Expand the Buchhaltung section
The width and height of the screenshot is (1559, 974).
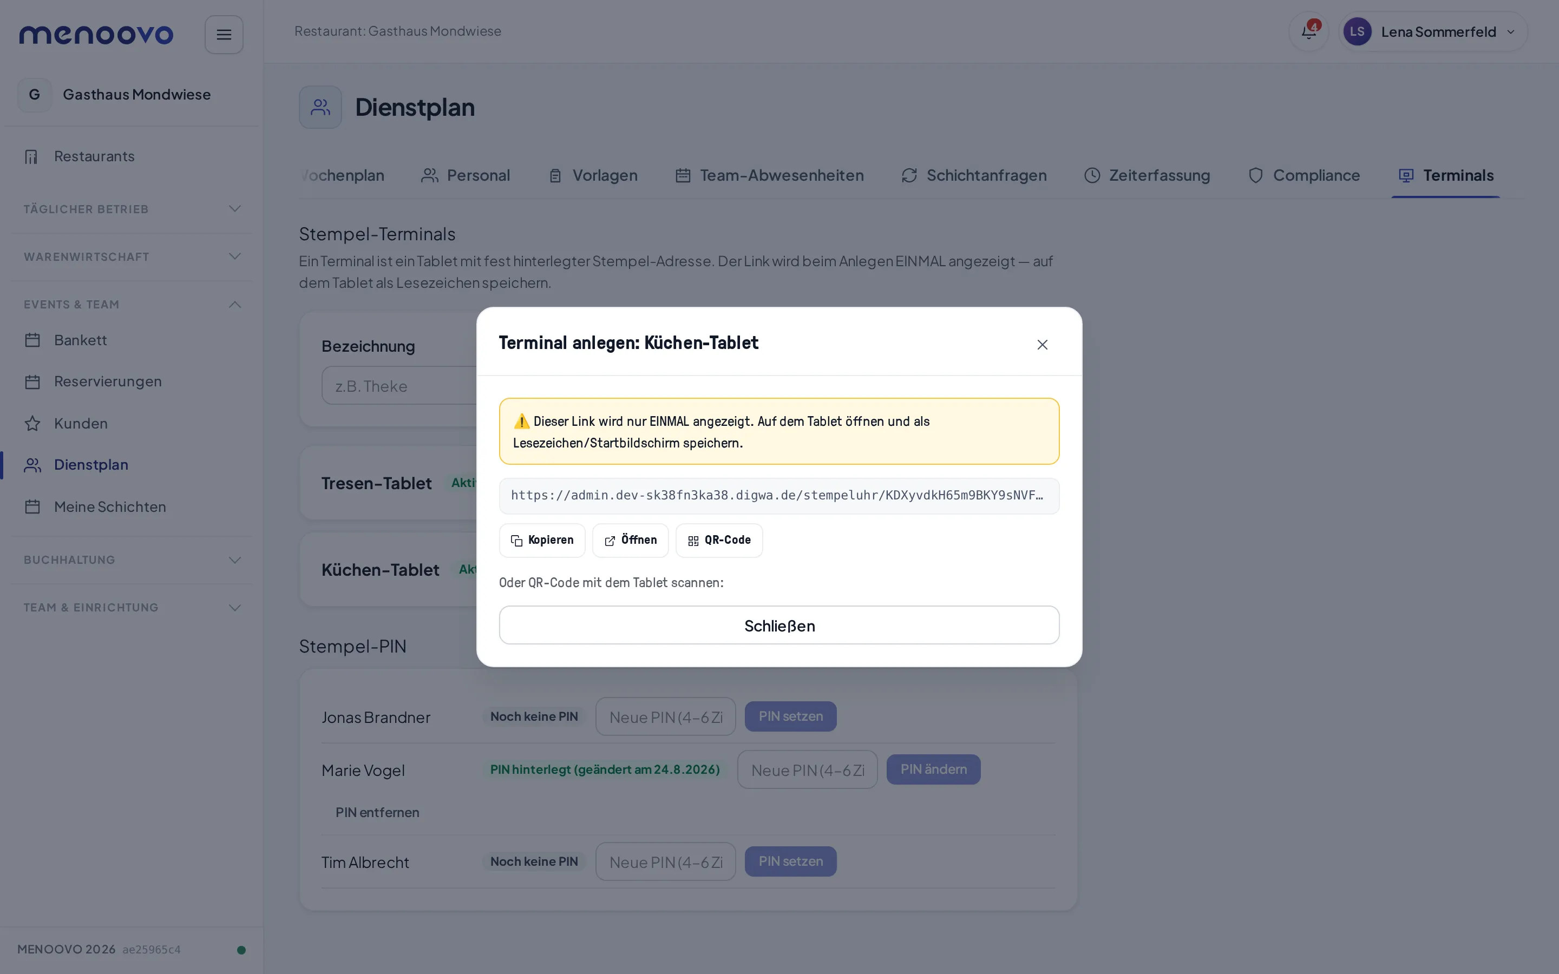[132, 560]
